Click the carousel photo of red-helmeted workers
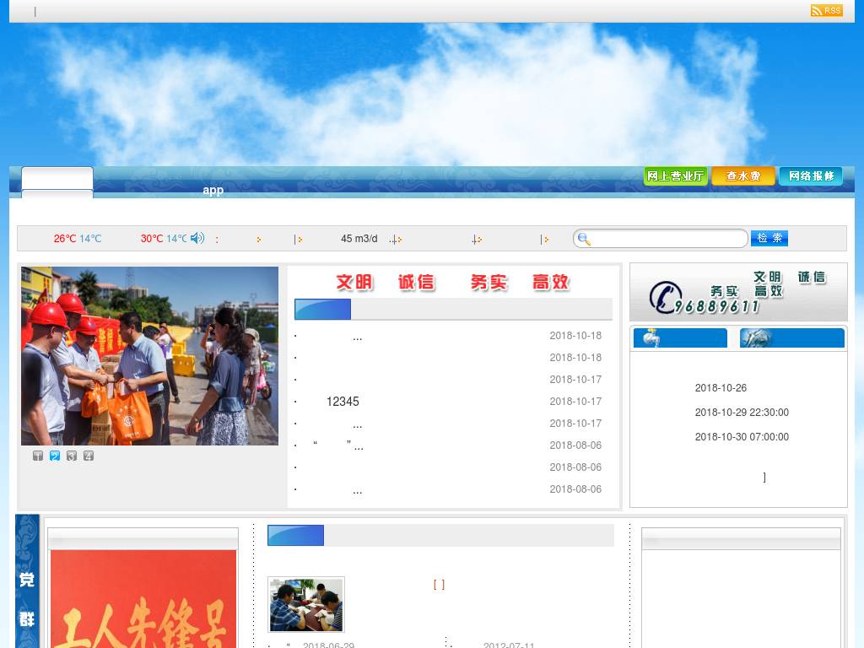The width and height of the screenshot is (864, 648). pyautogui.click(x=149, y=356)
